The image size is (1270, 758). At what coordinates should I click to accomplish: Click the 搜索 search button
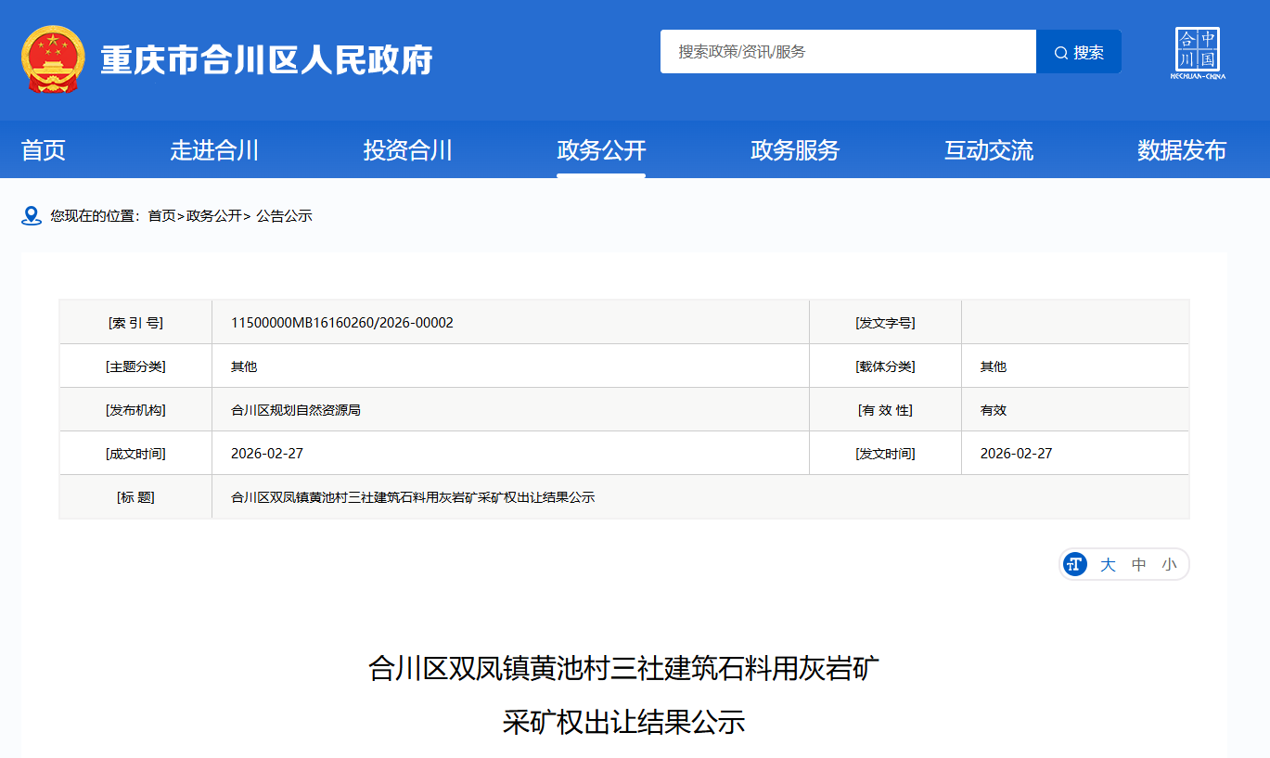(x=1079, y=52)
